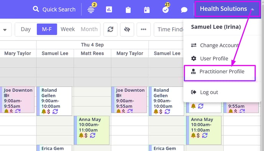Collapse the Health Solutions account dropdown
Viewport: 264px width, 151px height.
pyautogui.click(x=227, y=9)
